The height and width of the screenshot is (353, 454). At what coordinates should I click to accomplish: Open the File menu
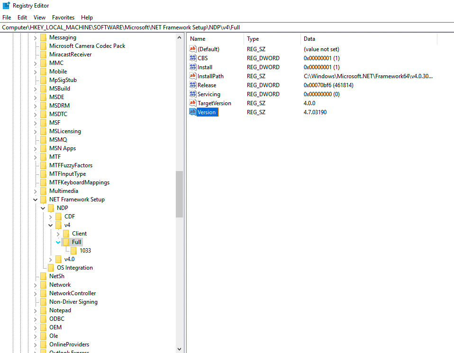click(x=7, y=18)
